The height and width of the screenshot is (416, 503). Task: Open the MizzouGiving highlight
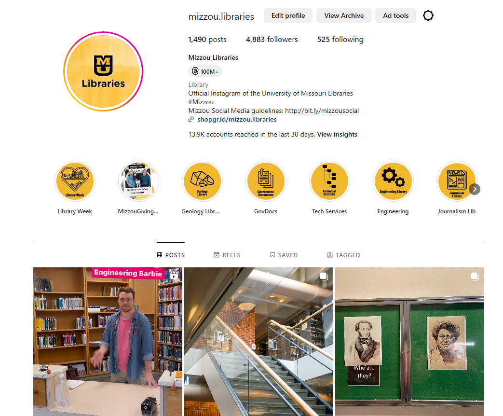click(138, 181)
